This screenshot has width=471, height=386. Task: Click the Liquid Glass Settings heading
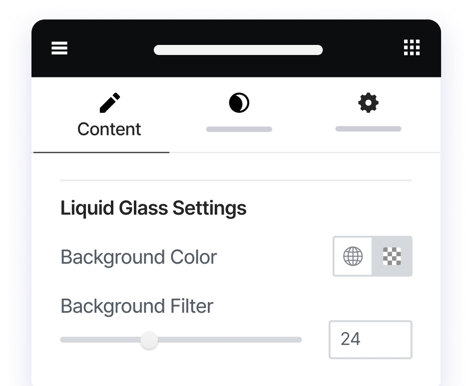coord(153,208)
